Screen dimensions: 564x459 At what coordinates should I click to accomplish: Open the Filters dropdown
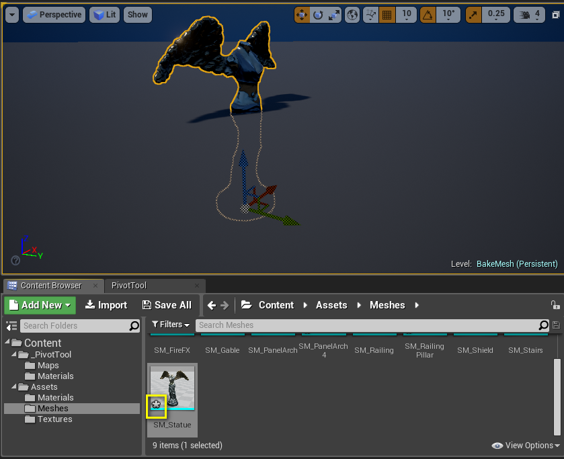point(171,325)
